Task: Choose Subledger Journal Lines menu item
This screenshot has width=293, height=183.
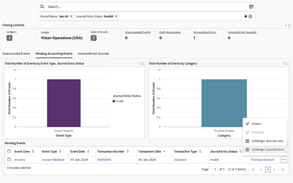Action: click(265, 141)
